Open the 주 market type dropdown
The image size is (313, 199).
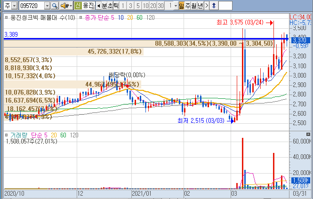pos(15,6)
